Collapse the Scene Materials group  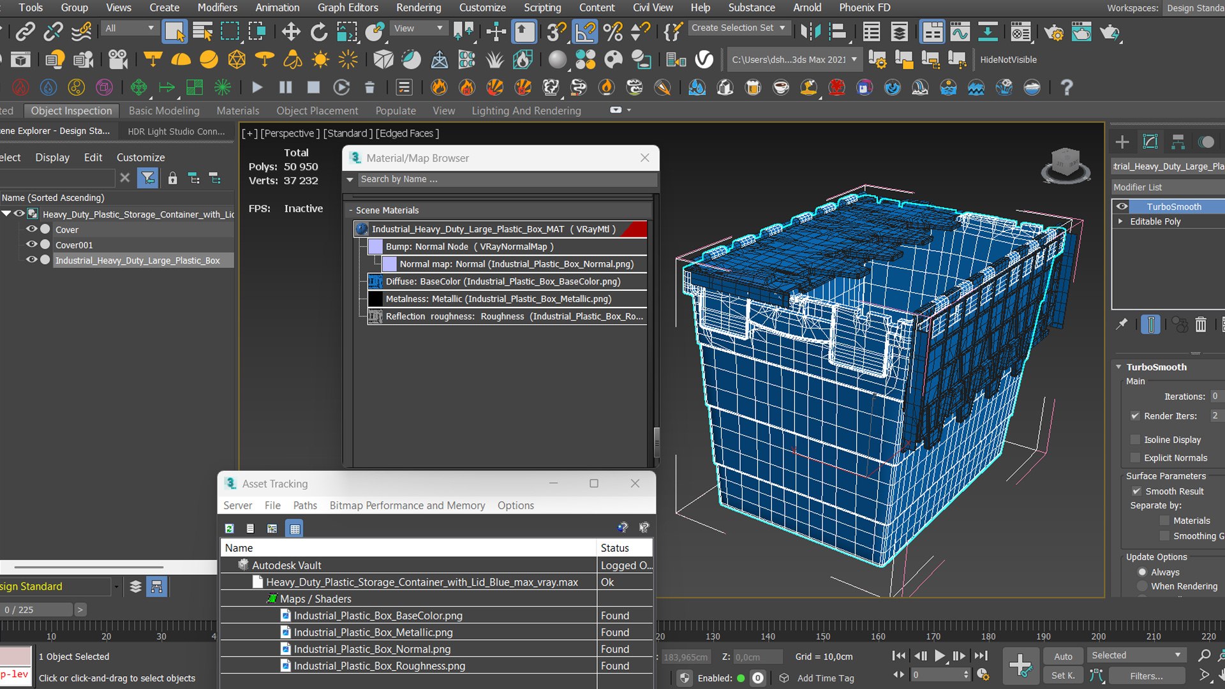tap(350, 210)
